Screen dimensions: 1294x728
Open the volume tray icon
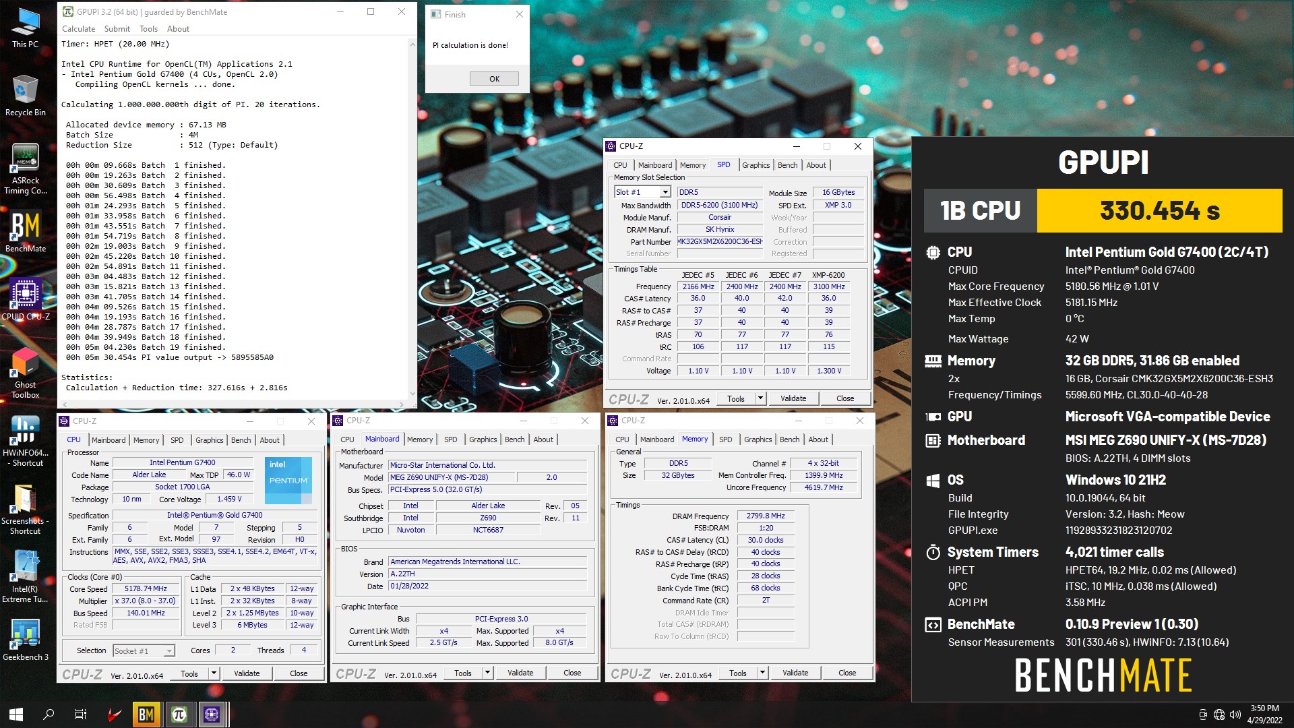1235,715
